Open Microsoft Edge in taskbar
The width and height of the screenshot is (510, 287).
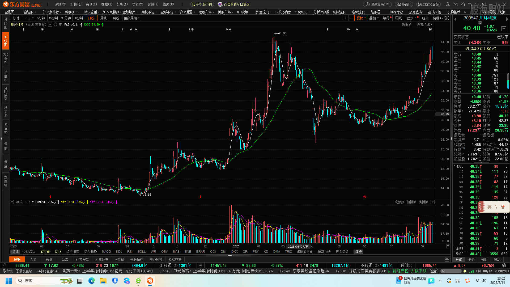click(92, 281)
